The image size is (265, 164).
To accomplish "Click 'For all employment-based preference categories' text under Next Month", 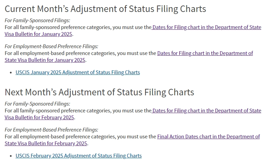I will (x=60, y=137).
